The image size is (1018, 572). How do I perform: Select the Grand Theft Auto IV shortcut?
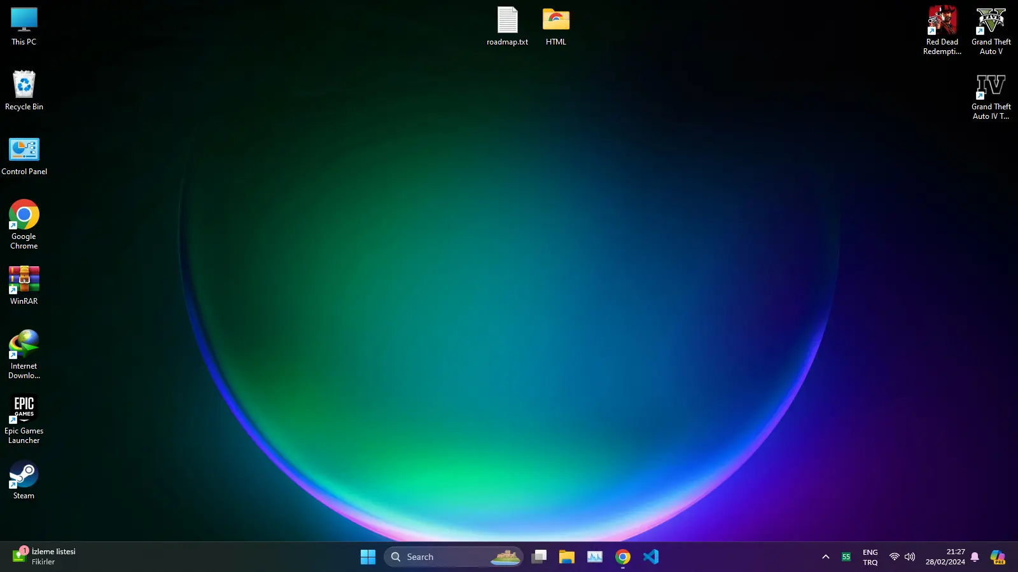point(991,96)
